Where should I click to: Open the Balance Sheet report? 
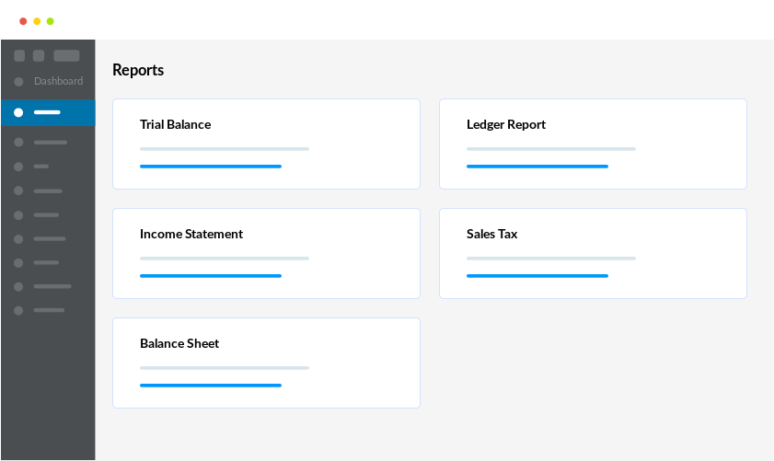coord(266,363)
